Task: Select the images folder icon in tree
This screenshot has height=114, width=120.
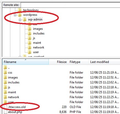Action: pos(29,29)
